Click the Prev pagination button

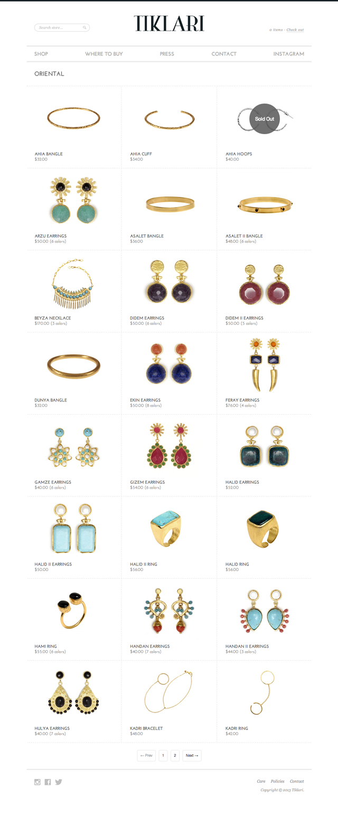click(146, 756)
